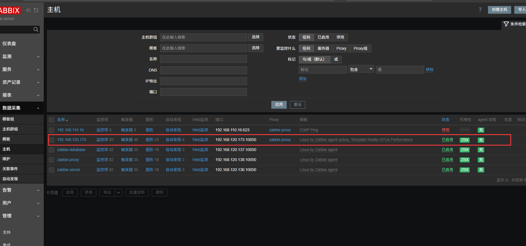
Task: Open 模板组 in the sidebar menu
Action: click(8, 119)
